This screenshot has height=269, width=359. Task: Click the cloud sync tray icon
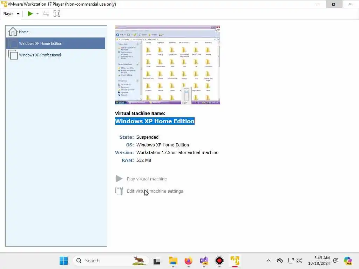click(280, 261)
